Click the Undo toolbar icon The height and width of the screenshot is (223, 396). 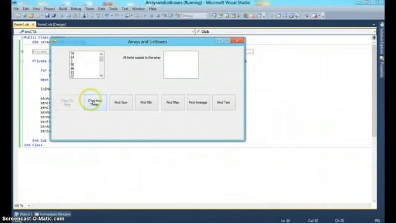point(107,15)
